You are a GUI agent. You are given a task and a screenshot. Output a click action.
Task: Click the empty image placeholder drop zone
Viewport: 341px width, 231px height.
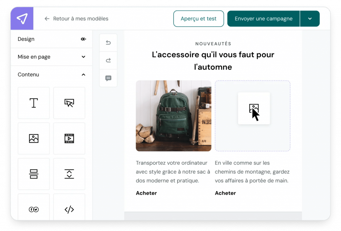(x=252, y=116)
